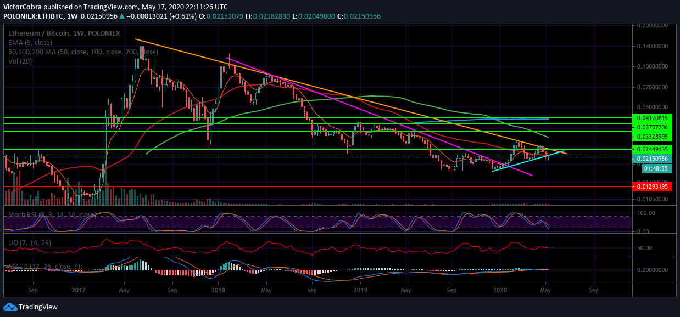Click the Stoch RSI indicator label
Image resolution: width=680 pixels, height=317 pixels.
pyautogui.click(x=53, y=214)
